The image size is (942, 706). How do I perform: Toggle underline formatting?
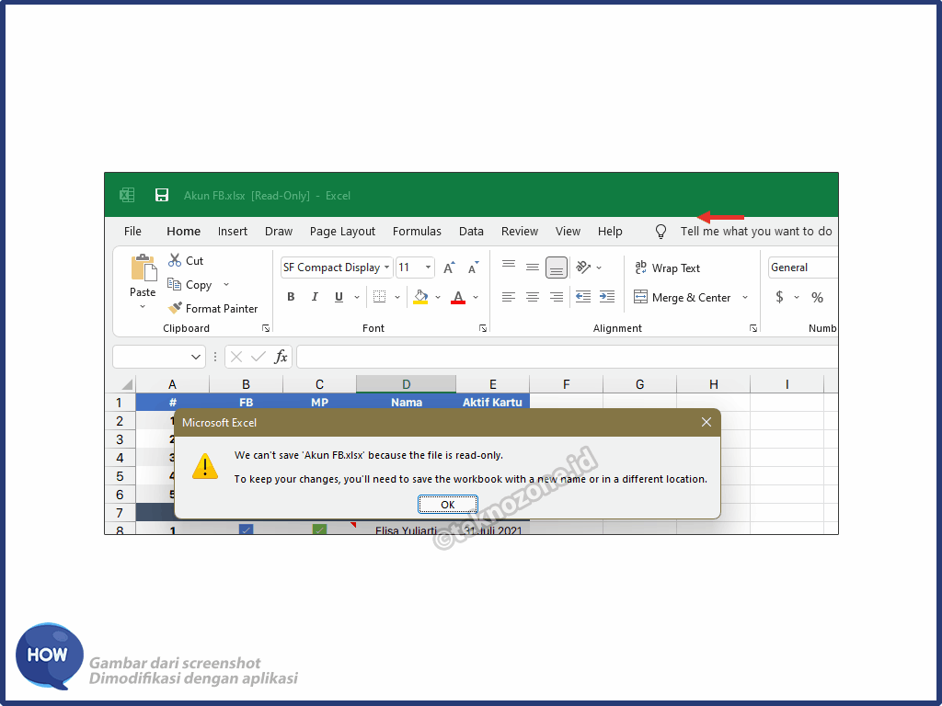coord(339,297)
